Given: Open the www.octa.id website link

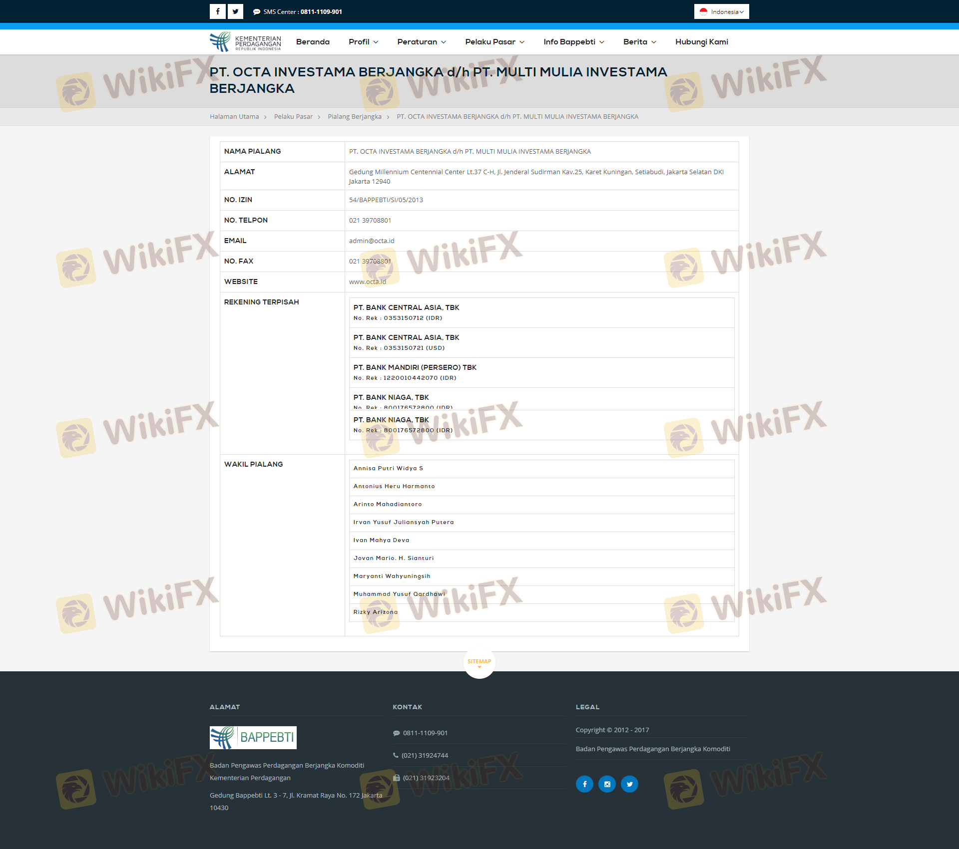Looking at the screenshot, I should coord(367,282).
